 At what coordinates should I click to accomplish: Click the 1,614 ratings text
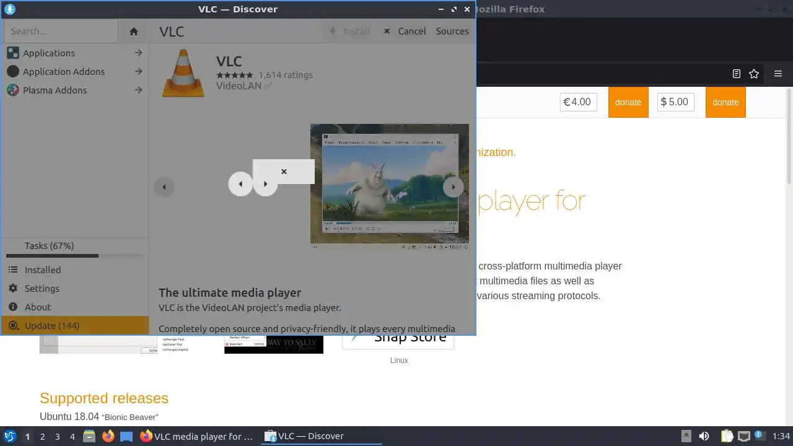(x=286, y=75)
